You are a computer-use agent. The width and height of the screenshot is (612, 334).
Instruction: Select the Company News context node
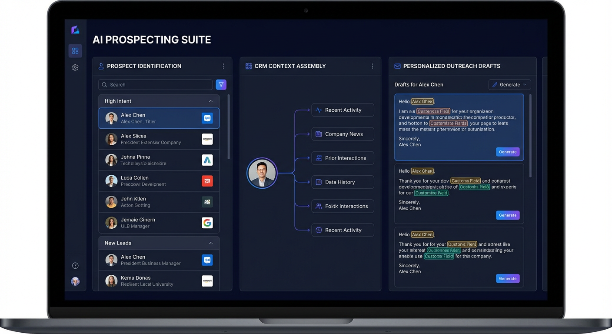coord(343,134)
